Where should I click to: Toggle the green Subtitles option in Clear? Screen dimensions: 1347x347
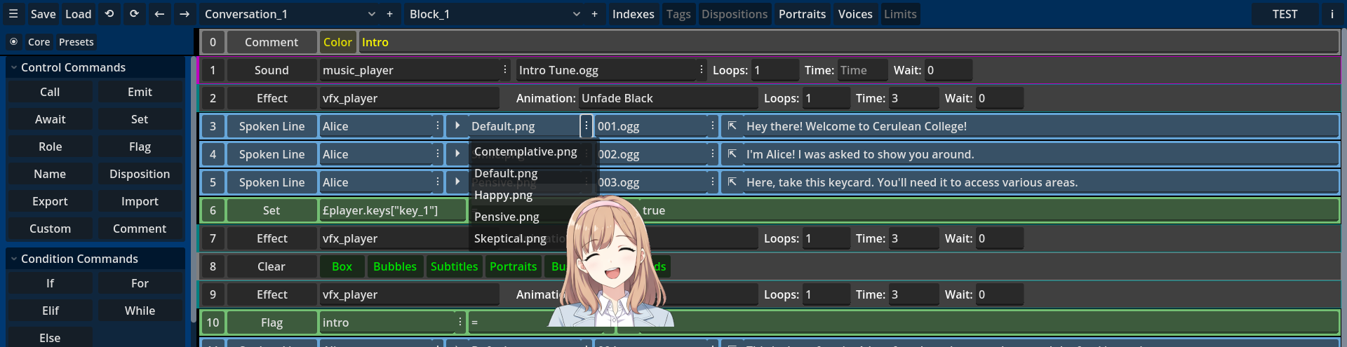tap(454, 266)
